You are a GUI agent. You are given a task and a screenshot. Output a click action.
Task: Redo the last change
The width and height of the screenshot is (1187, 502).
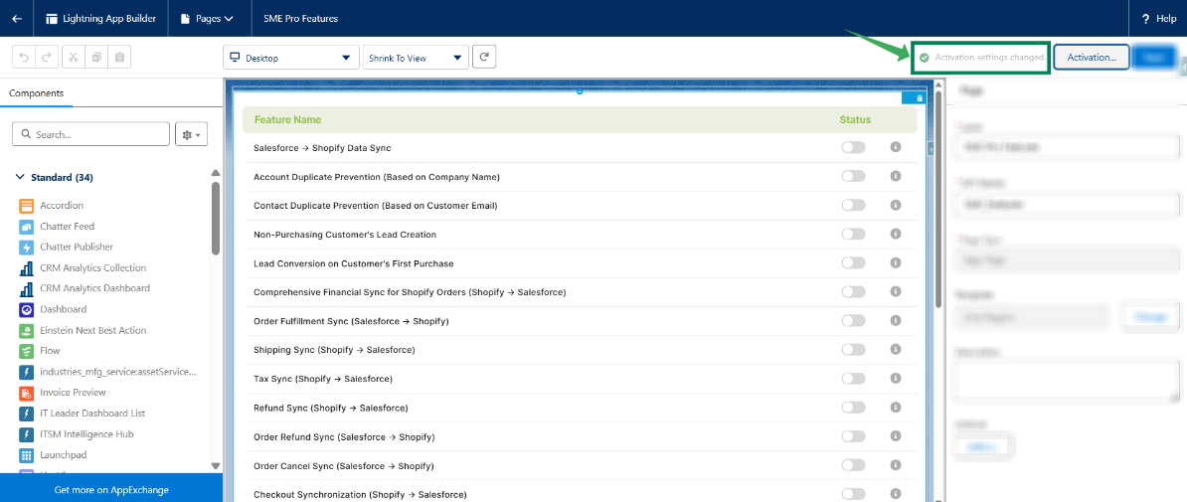46,57
